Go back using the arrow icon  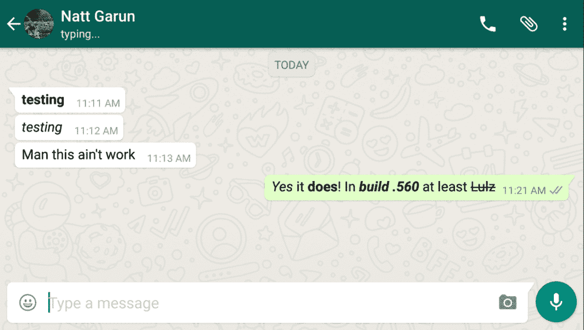14,24
